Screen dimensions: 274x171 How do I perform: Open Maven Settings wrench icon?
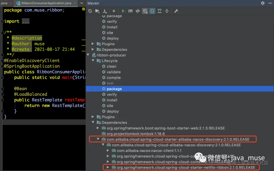[176, 11]
